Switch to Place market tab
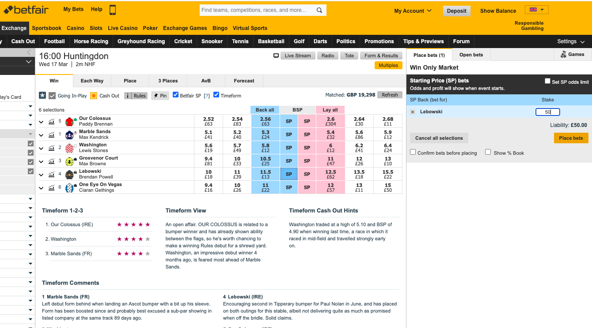592x328 pixels. 130,81
